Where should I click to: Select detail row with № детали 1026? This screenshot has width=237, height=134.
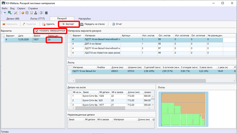click(109, 96)
